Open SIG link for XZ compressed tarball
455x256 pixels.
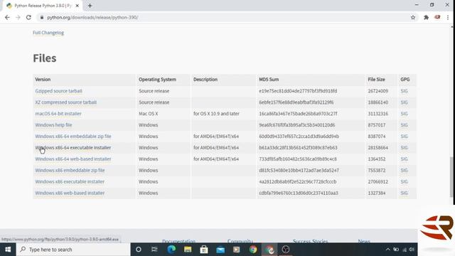404,102
